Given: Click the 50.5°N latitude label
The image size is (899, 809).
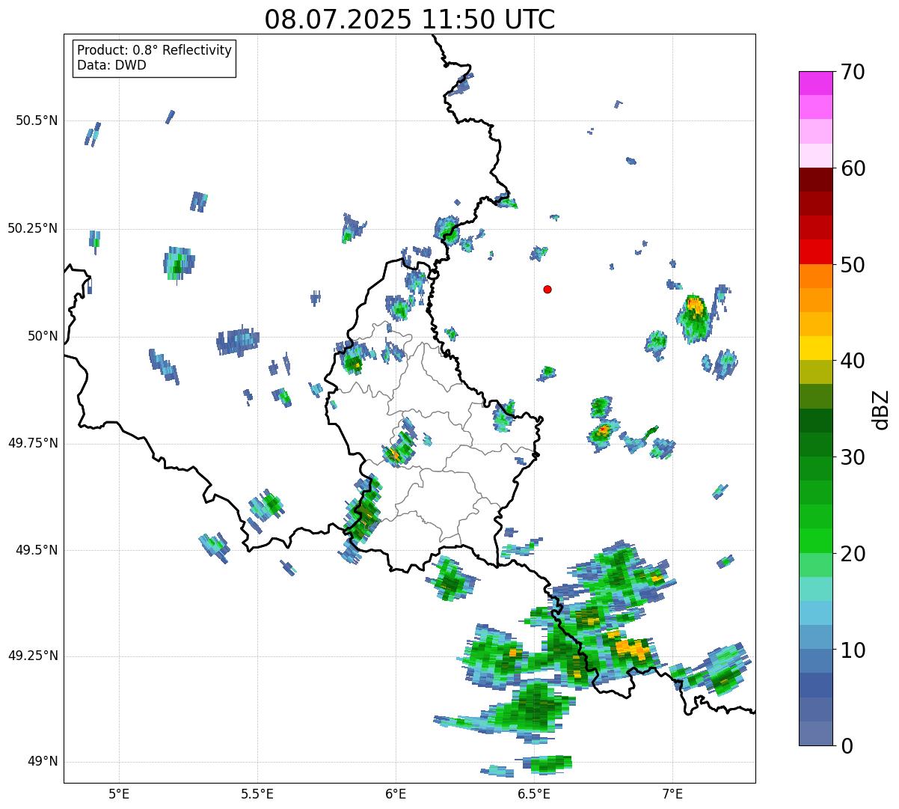Looking at the screenshot, I should [x=37, y=120].
